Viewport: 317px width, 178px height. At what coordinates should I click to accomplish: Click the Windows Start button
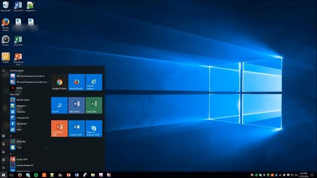click(3, 175)
